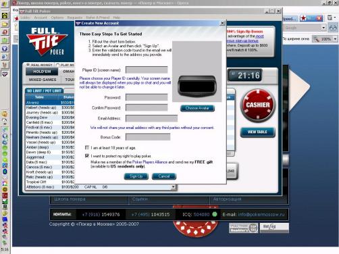
Task: Click the binoculars search icon in Opera
Action: (333, 28)
